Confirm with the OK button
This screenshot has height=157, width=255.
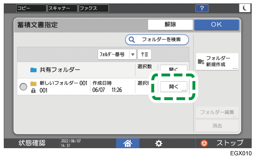pyautogui.click(x=217, y=25)
